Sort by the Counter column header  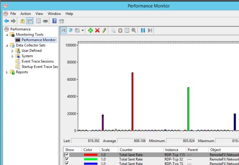click(x=126, y=150)
